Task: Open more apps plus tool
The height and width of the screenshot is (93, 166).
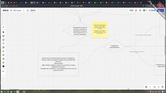Action: [3, 66]
